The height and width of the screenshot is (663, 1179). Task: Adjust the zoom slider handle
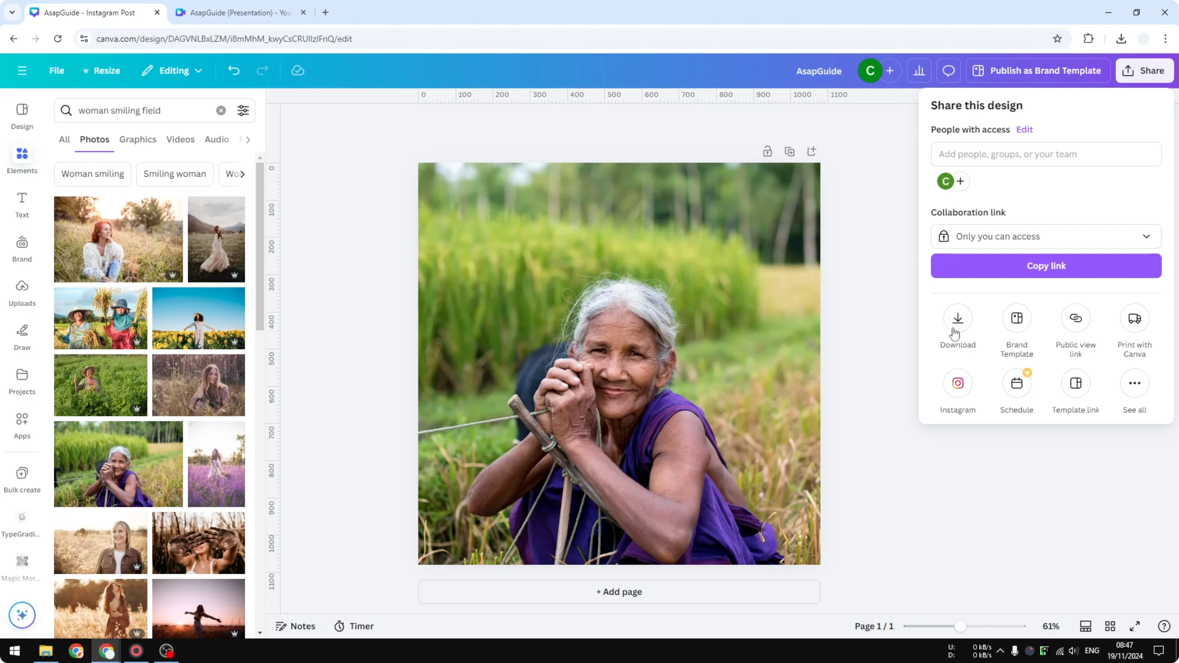pos(960,626)
